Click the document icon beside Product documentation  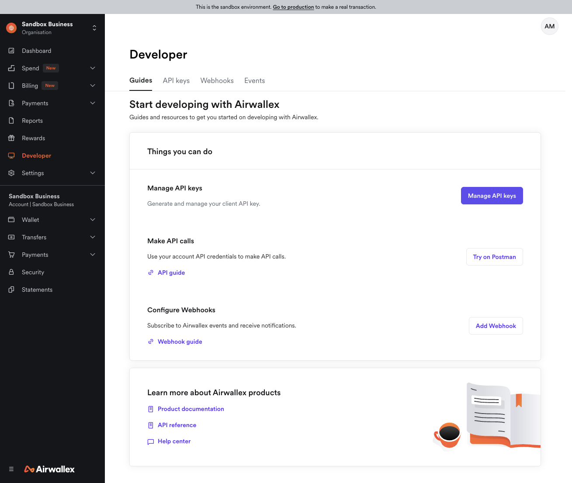[x=151, y=409]
